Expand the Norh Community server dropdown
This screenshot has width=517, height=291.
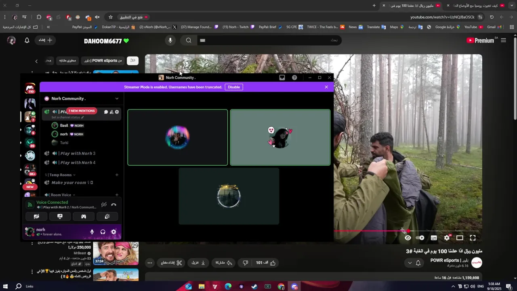117,99
